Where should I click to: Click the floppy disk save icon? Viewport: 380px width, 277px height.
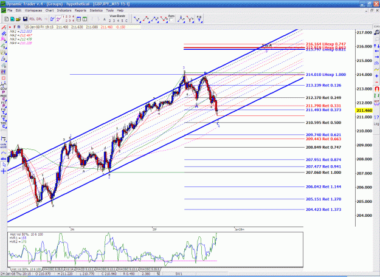[x=25, y=19]
